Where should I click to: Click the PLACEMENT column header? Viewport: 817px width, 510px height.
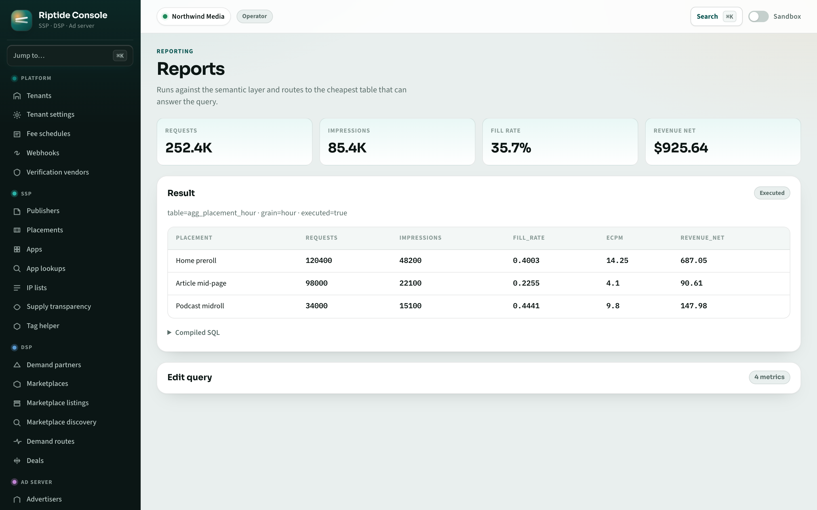coord(194,238)
